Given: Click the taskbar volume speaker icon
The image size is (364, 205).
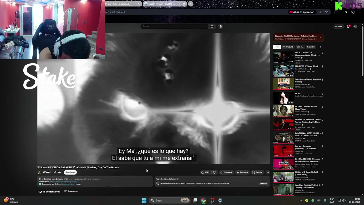Looking at the screenshot, I should click(344, 200).
